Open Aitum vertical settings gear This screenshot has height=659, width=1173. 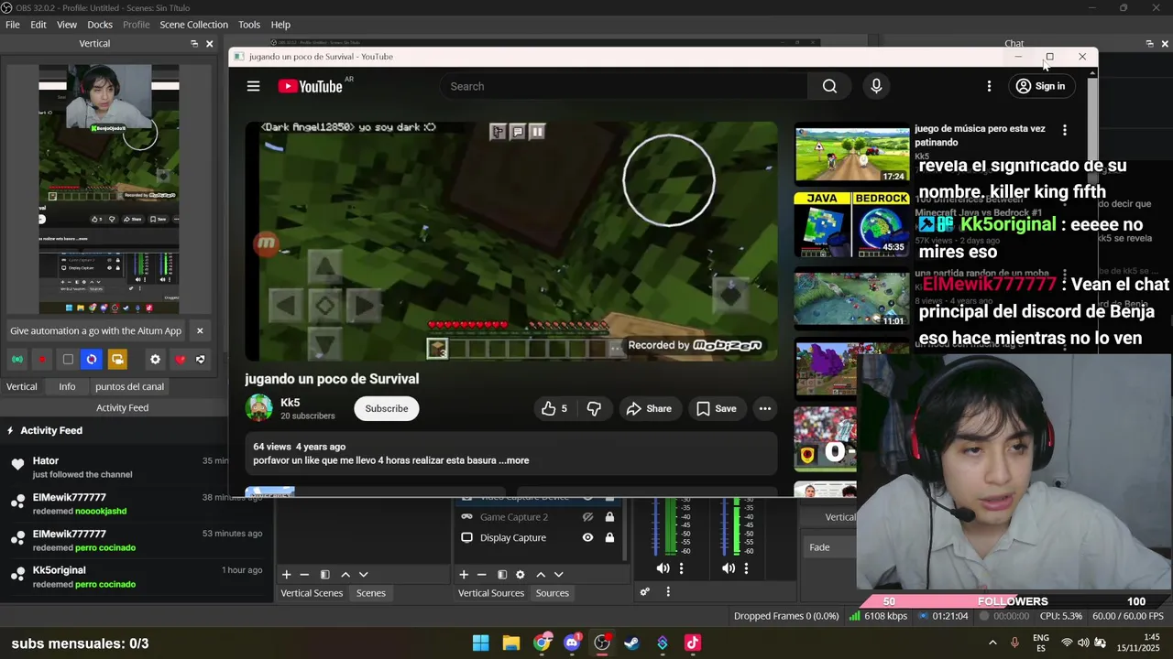coord(155,360)
